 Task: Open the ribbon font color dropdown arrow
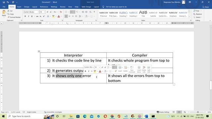coord(61,16)
